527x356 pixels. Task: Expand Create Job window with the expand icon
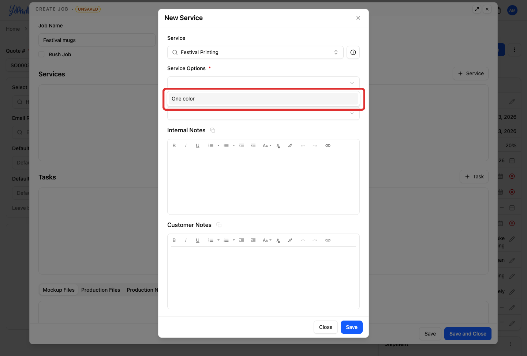(477, 9)
